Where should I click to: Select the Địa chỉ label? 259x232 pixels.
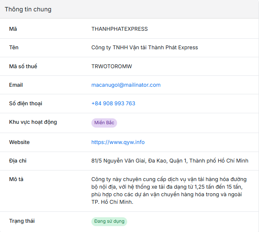18,161
